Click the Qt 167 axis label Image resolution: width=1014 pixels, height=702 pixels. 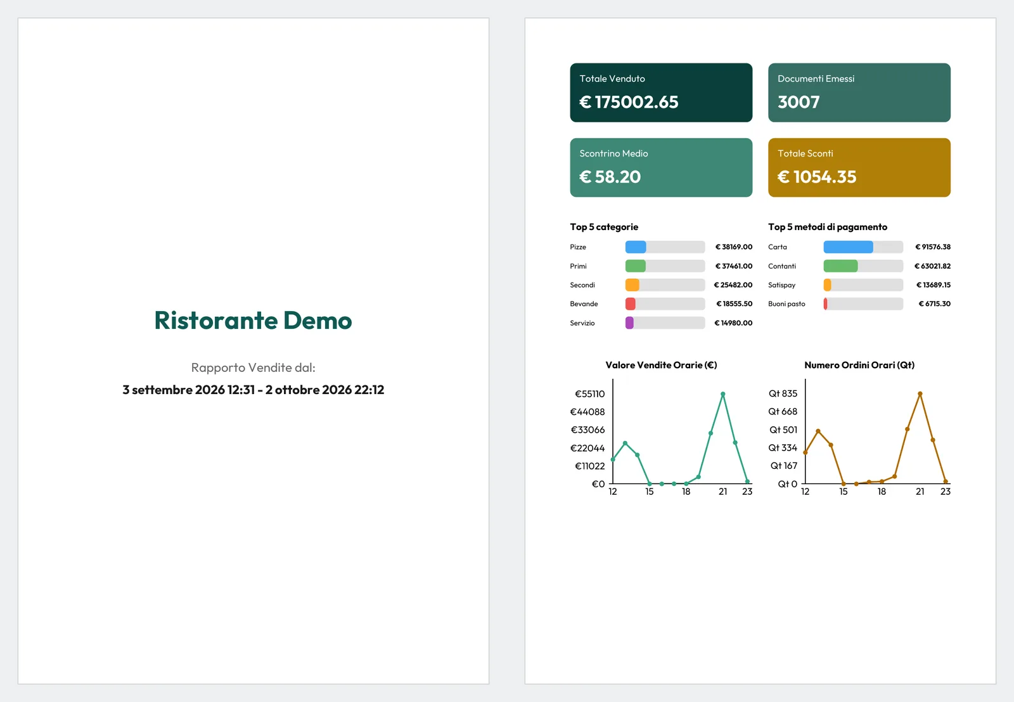click(784, 466)
